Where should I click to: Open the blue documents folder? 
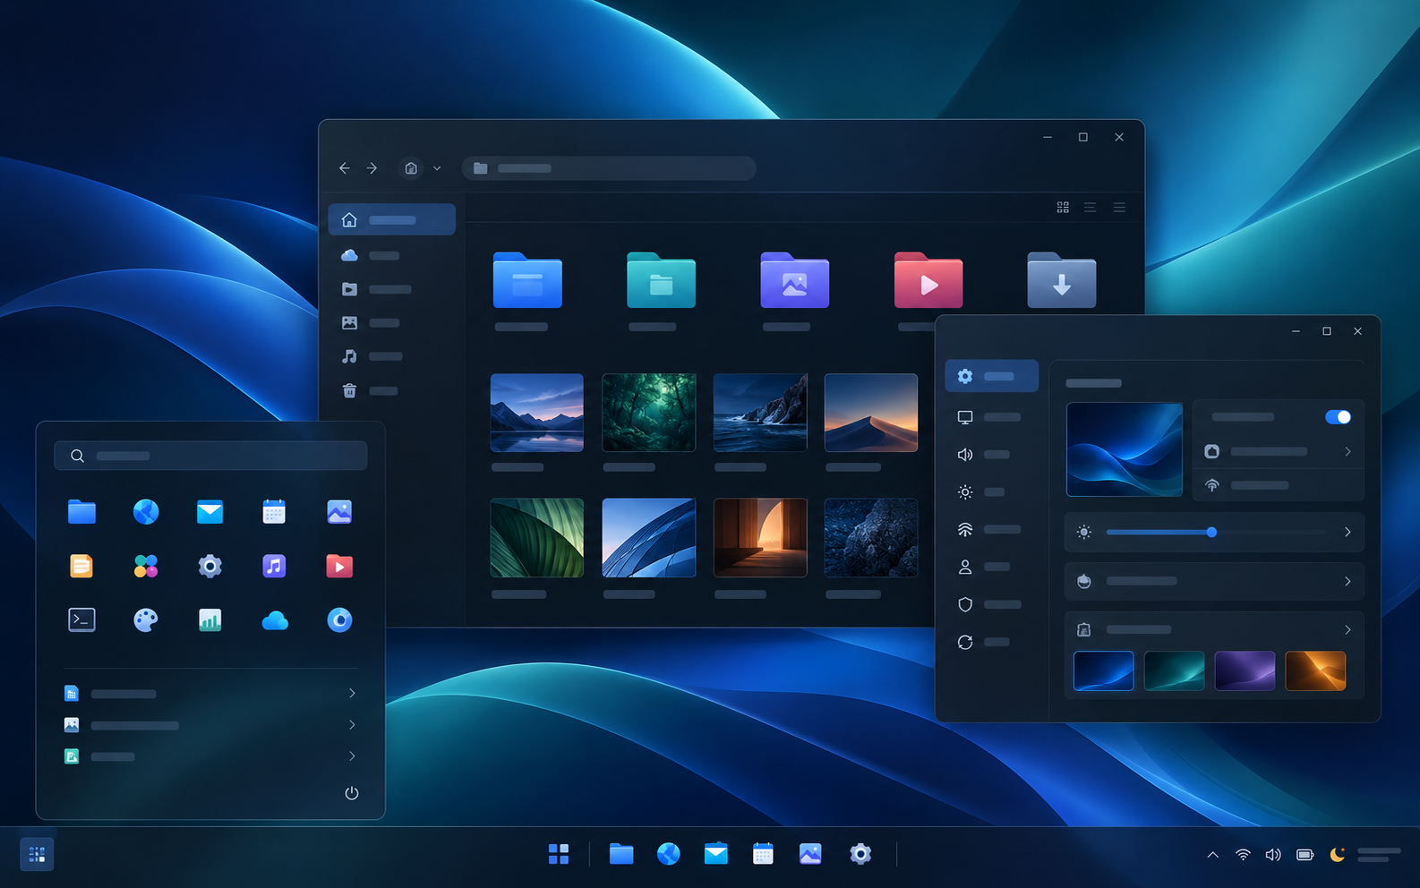(x=527, y=280)
